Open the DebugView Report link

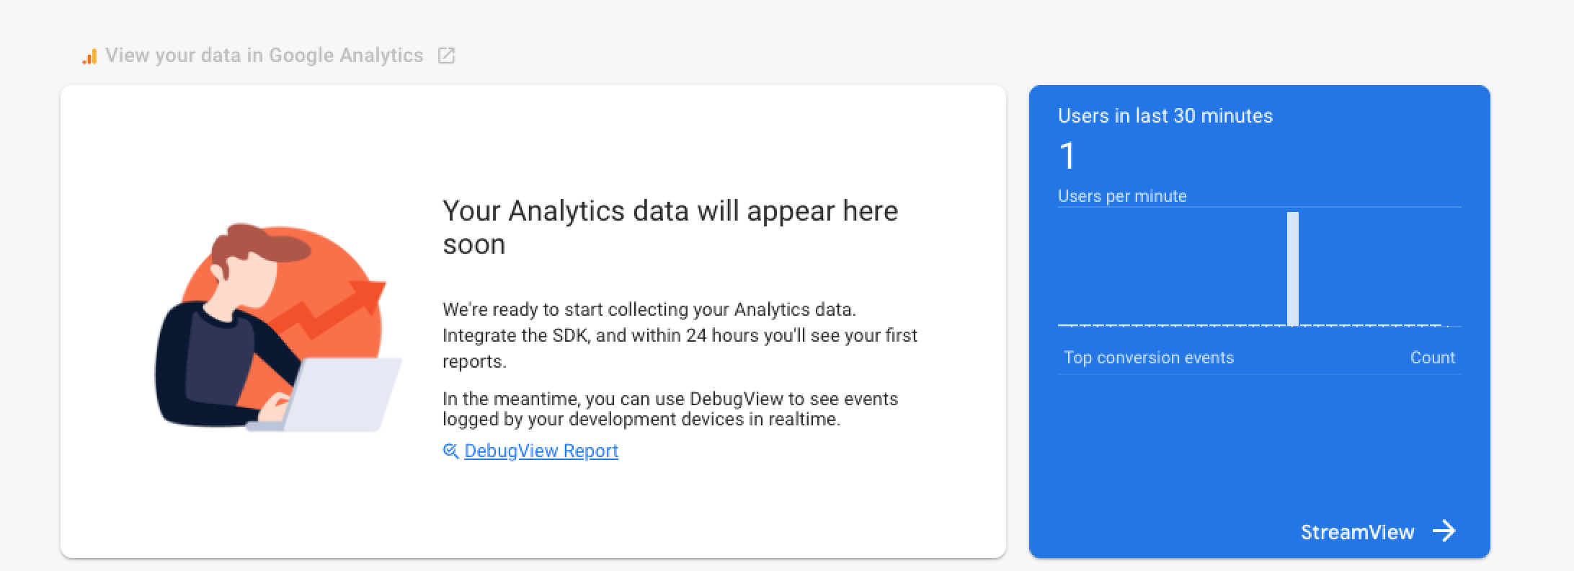tap(541, 451)
